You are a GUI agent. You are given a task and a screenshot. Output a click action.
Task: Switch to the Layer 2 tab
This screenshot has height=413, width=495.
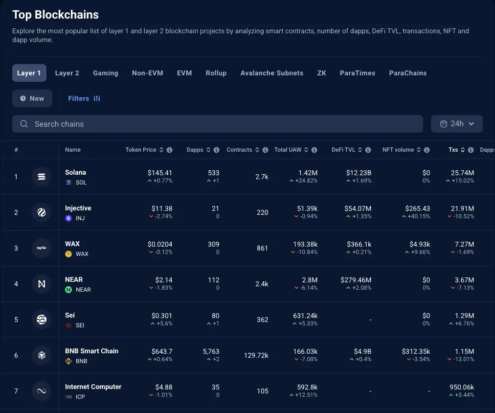coord(67,73)
